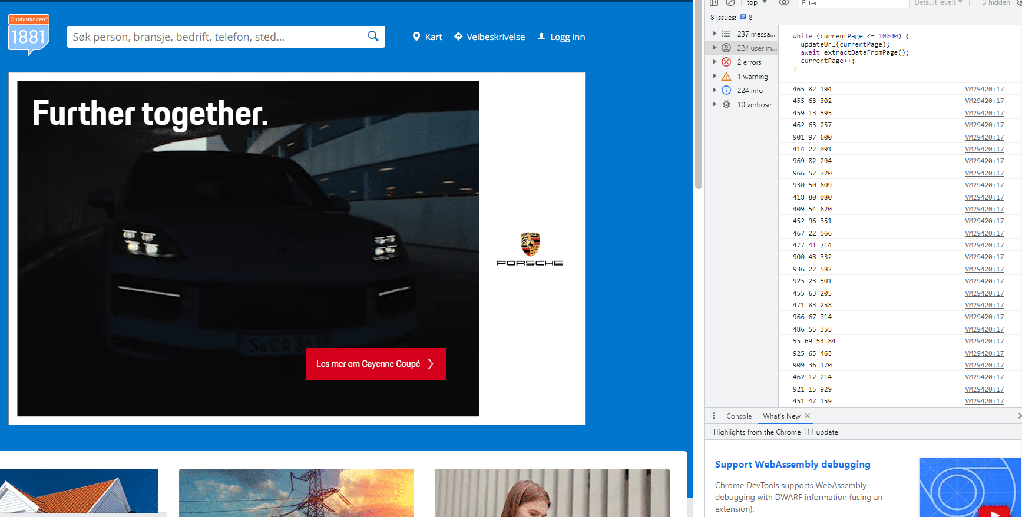Open the Default levels dropdown

938,3
